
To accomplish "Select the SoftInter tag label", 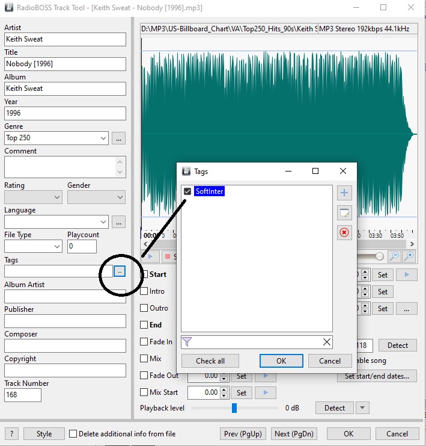I will point(209,191).
